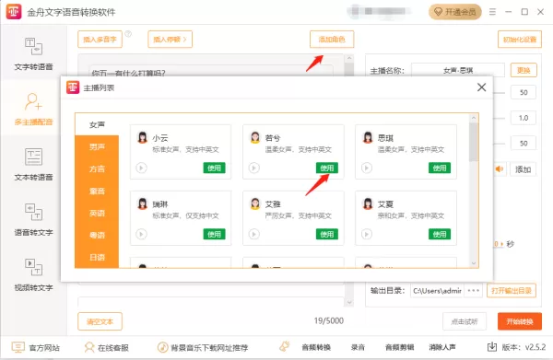Image resolution: width=553 pixels, height=360 pixels.
Task: Select 英语 category tab
Action: (97, 213)
